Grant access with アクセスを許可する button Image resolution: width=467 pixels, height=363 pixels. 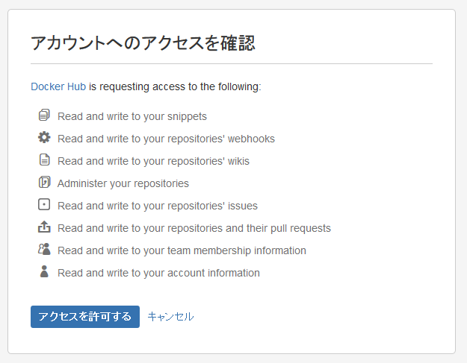(85, 317)
